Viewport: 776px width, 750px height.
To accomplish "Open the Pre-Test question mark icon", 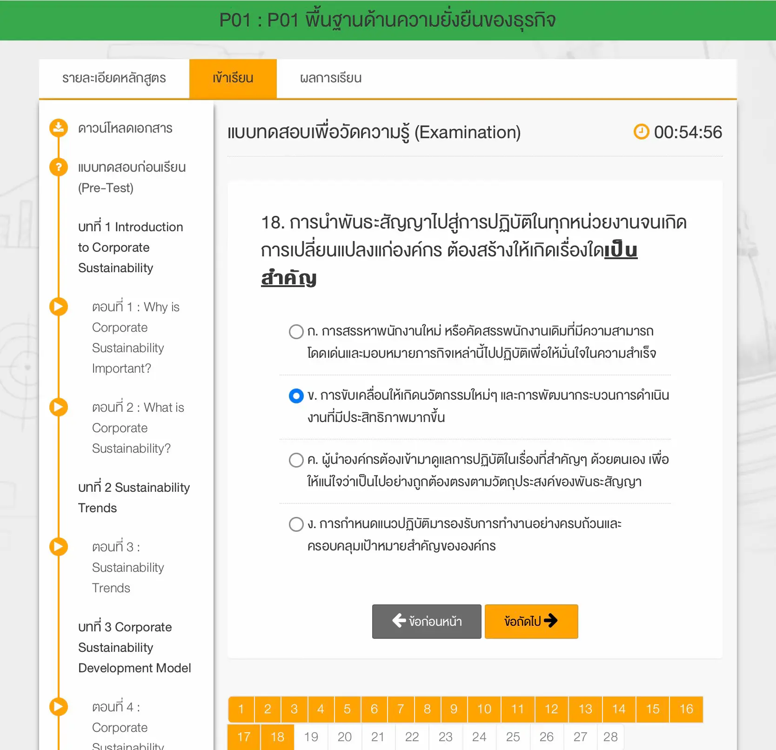I will click(x=58, y=167).
